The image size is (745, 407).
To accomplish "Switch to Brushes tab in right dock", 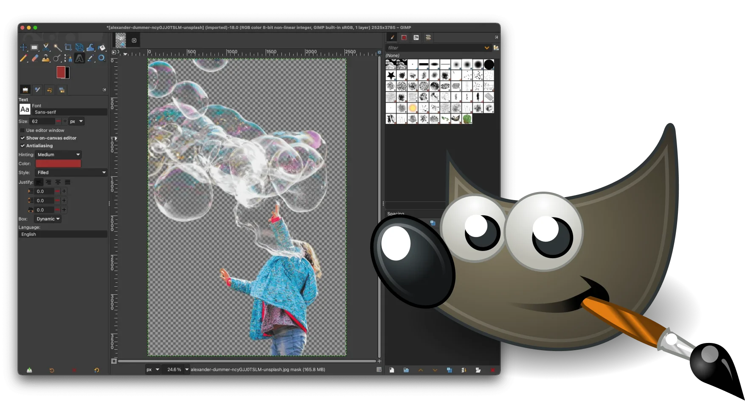I will click(x=392, y=38).
